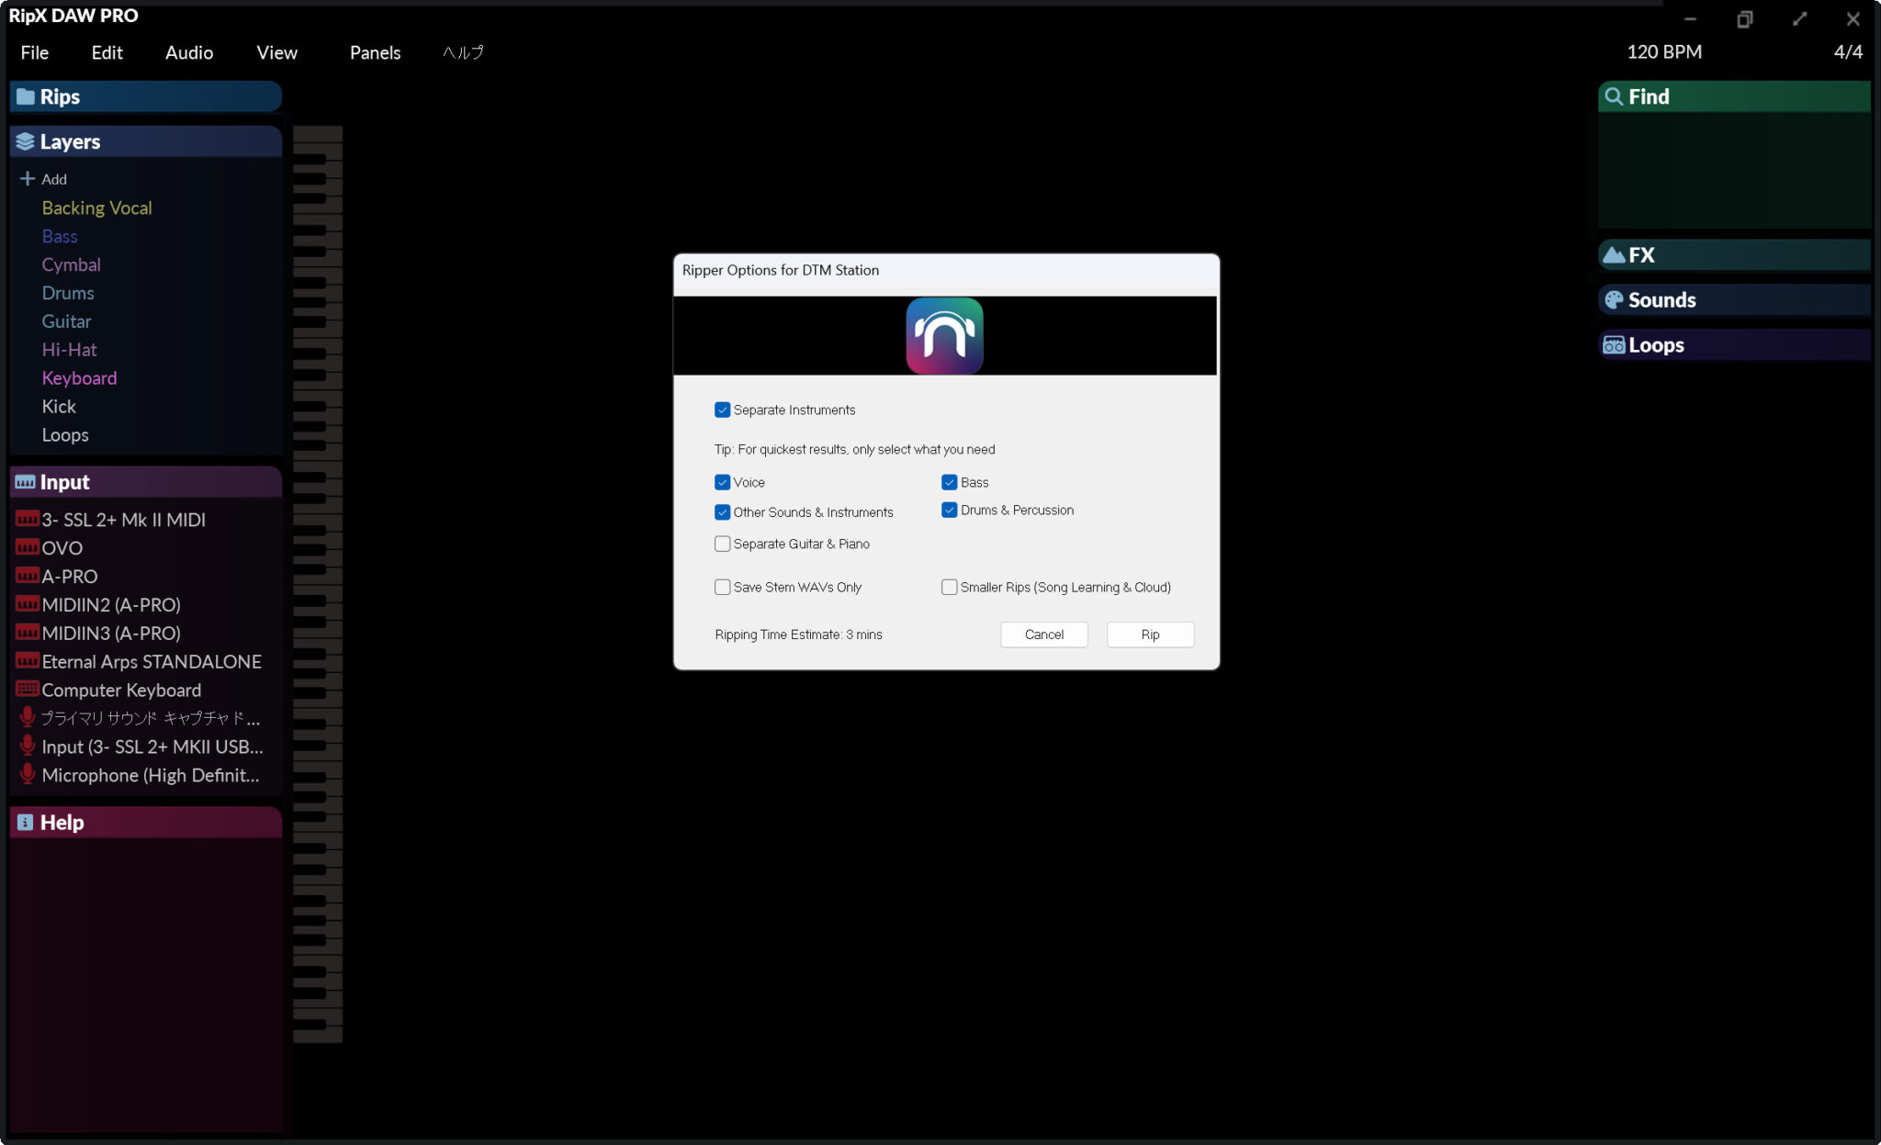
Task: Enable Separate Guitar & Piano
Action: [x=722, y=544]
